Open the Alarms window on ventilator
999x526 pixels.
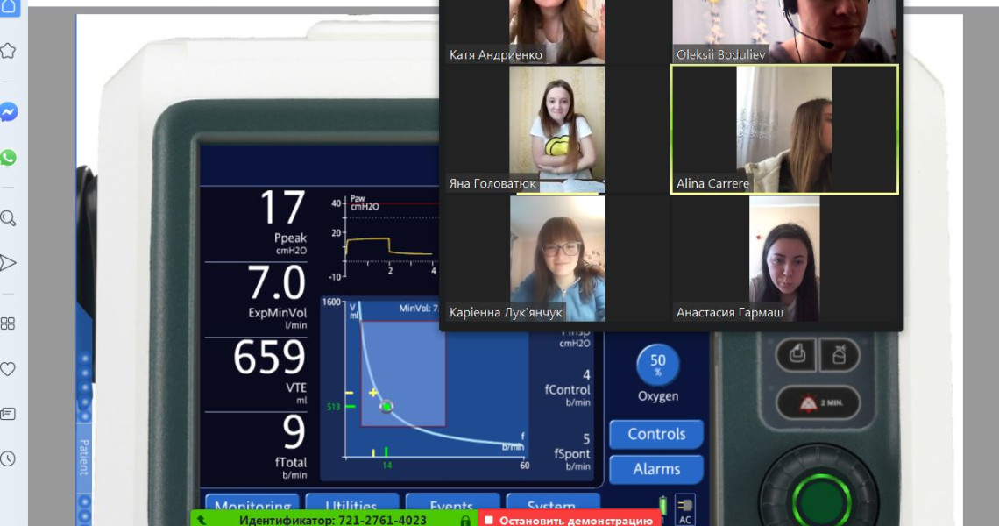tap(656, 469)
